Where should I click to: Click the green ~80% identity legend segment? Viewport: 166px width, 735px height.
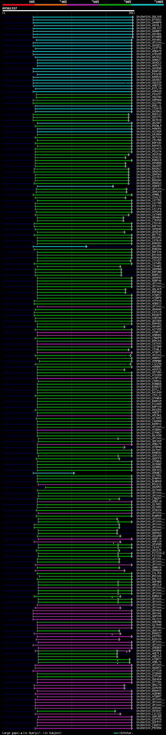[115, 5]
